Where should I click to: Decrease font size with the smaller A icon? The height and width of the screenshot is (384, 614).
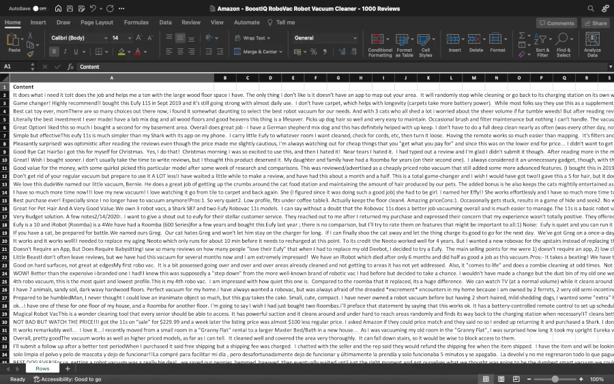click(x=150, y=38)
